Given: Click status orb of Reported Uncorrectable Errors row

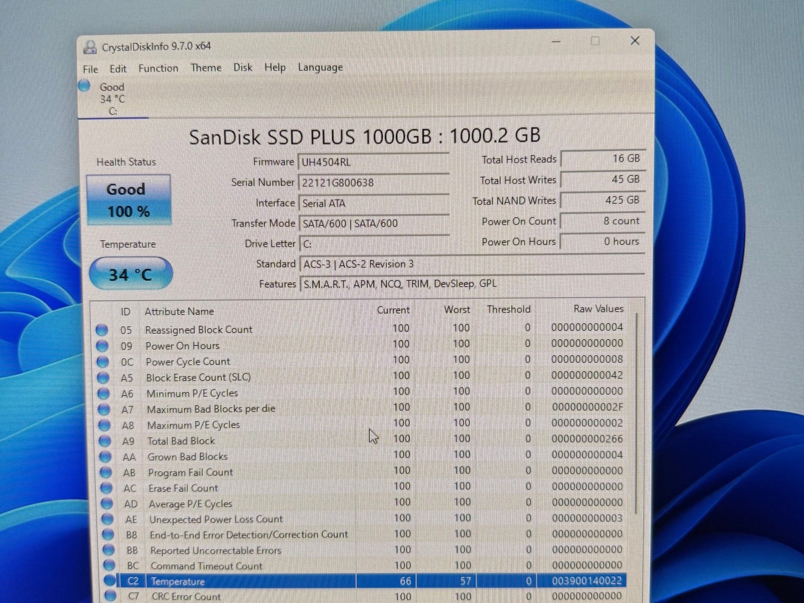Looking at the screenshot, I should click(x=109, y=550).
